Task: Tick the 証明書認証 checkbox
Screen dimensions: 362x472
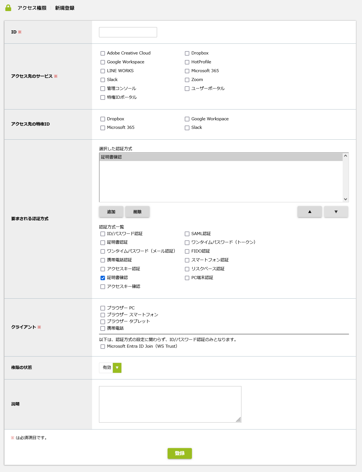Action: pyautogui.click(x=103, y=242)
